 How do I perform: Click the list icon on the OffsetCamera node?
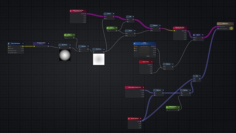[x=167, y=107]
